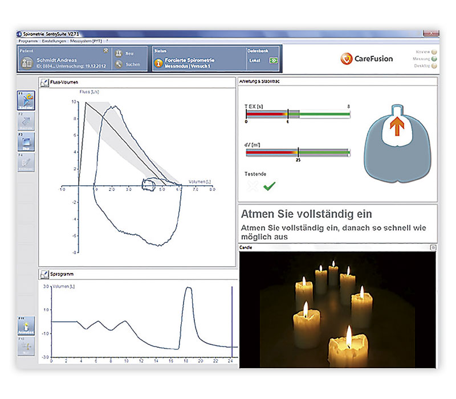Viewport: 456px width, 399px height.
Task: Open the green Datenbank Lokal database icon
Action: click(272, 60)
